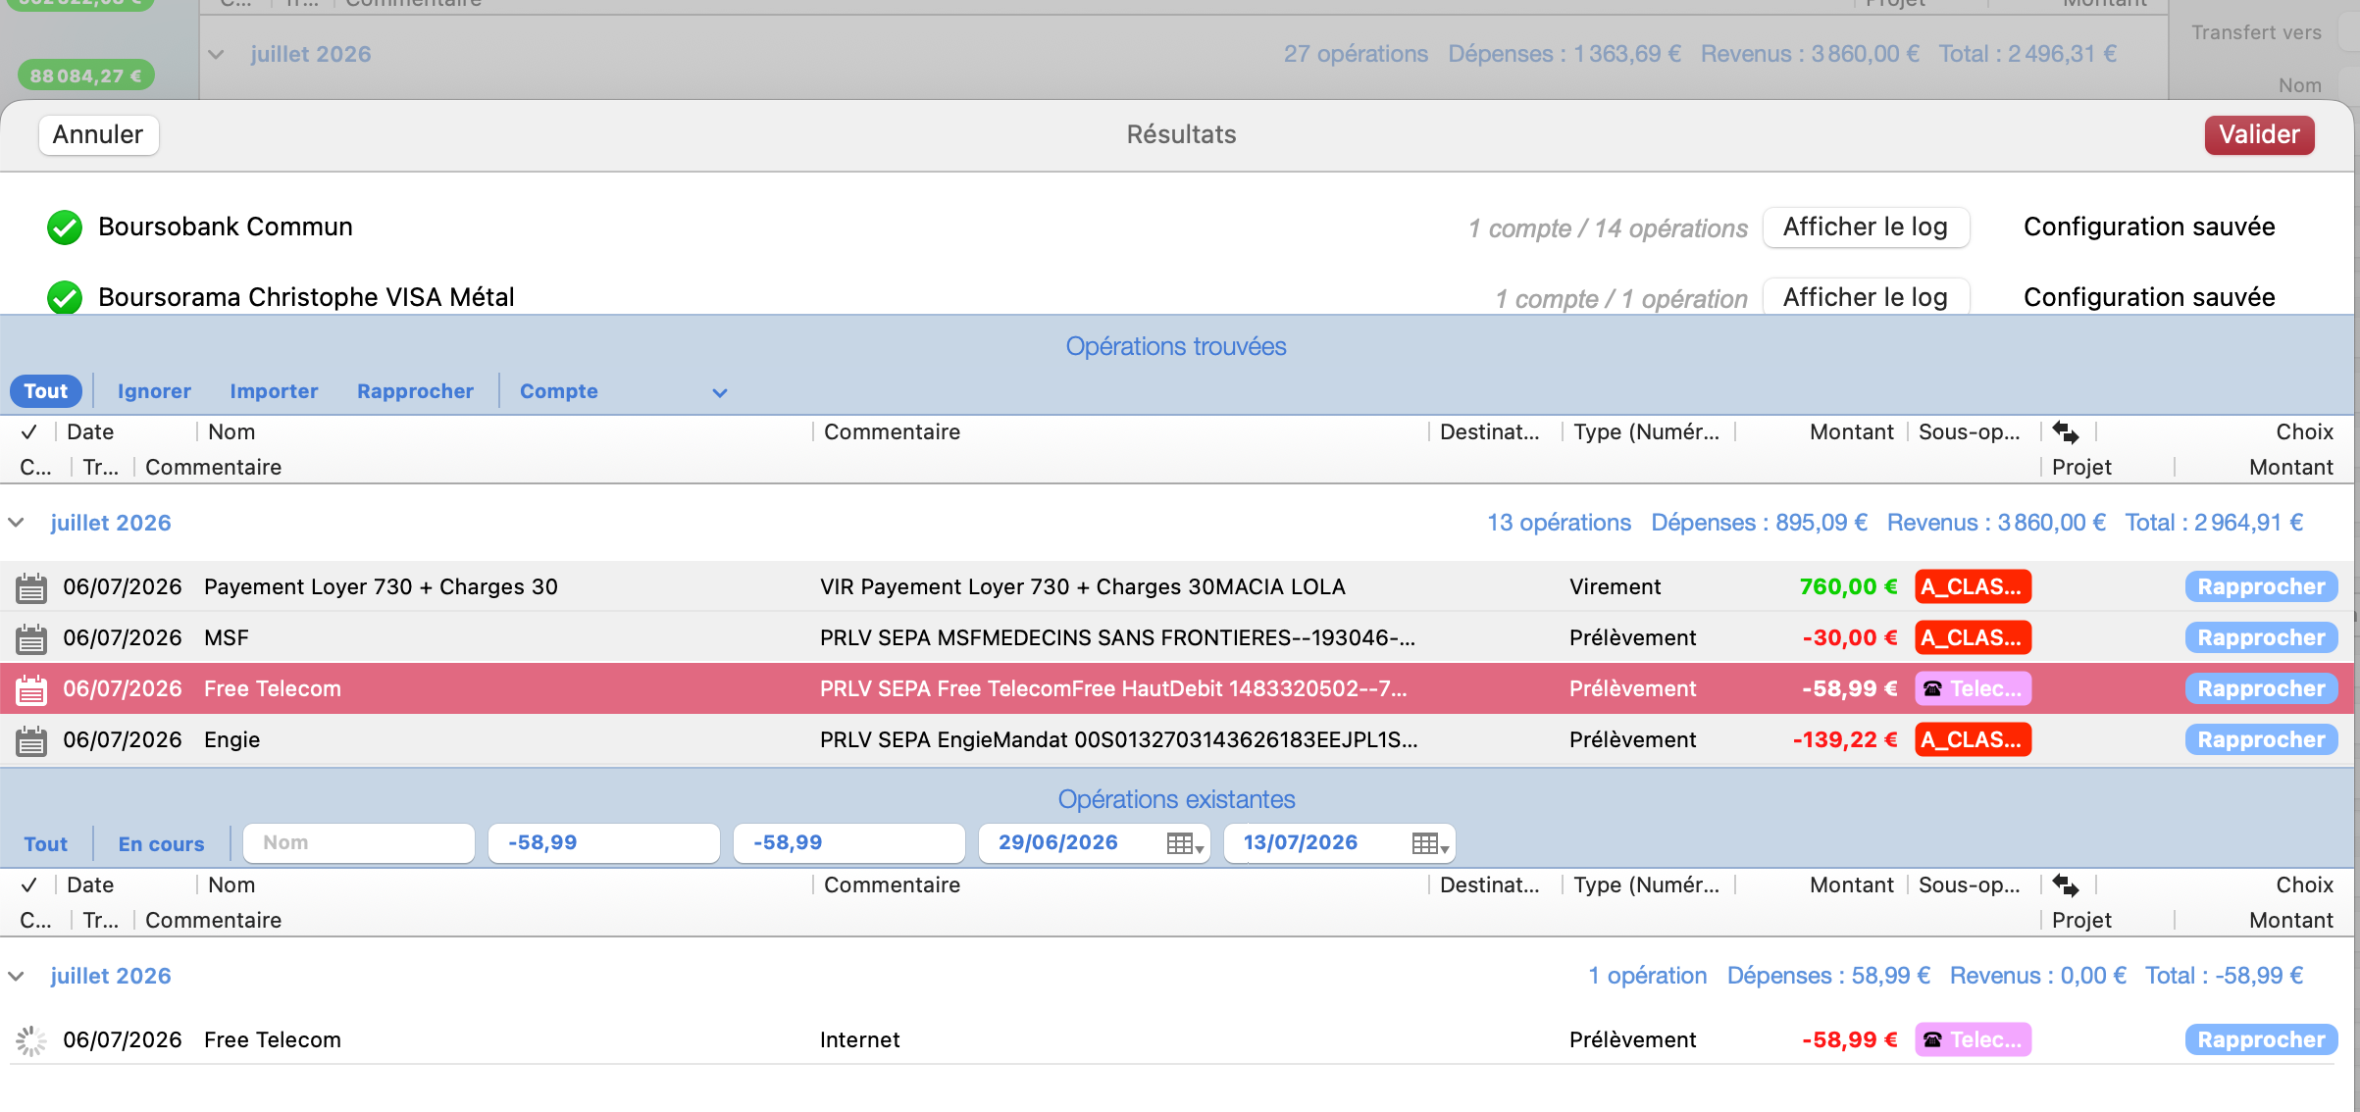The width and height of the screenshot is (2360, 1112).
Task: Select the Importer filter tab
Action: (274, 391)
